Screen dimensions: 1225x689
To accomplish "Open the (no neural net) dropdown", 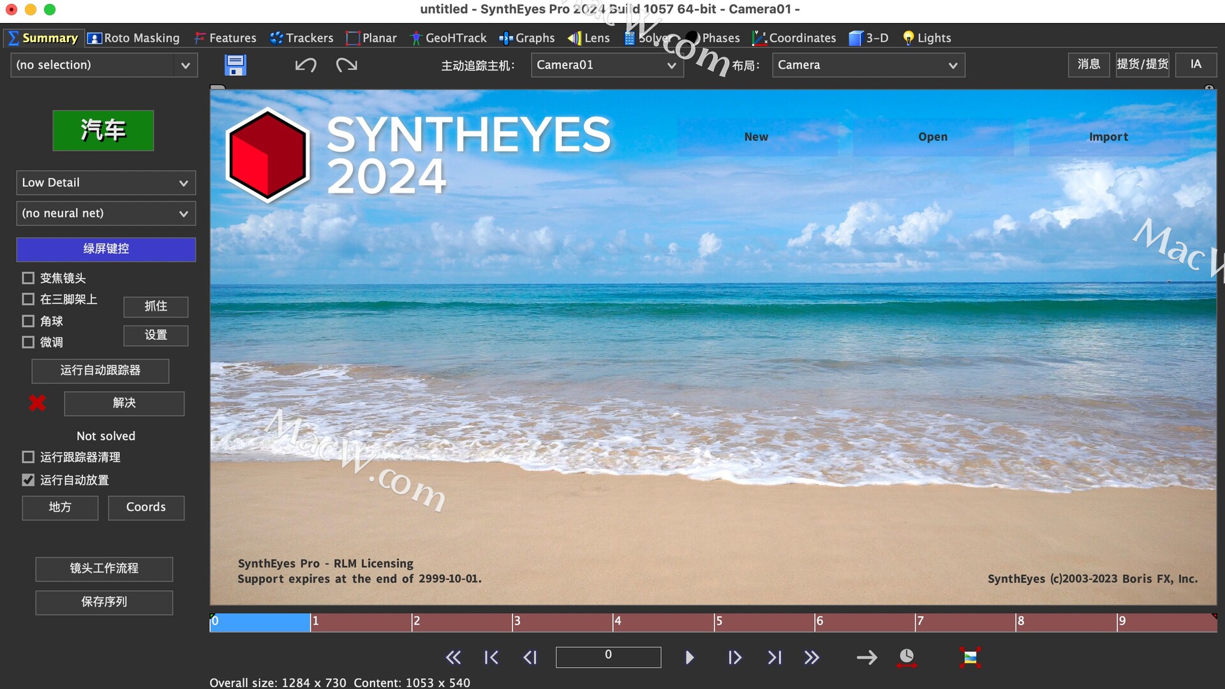I will click(106, 213).
